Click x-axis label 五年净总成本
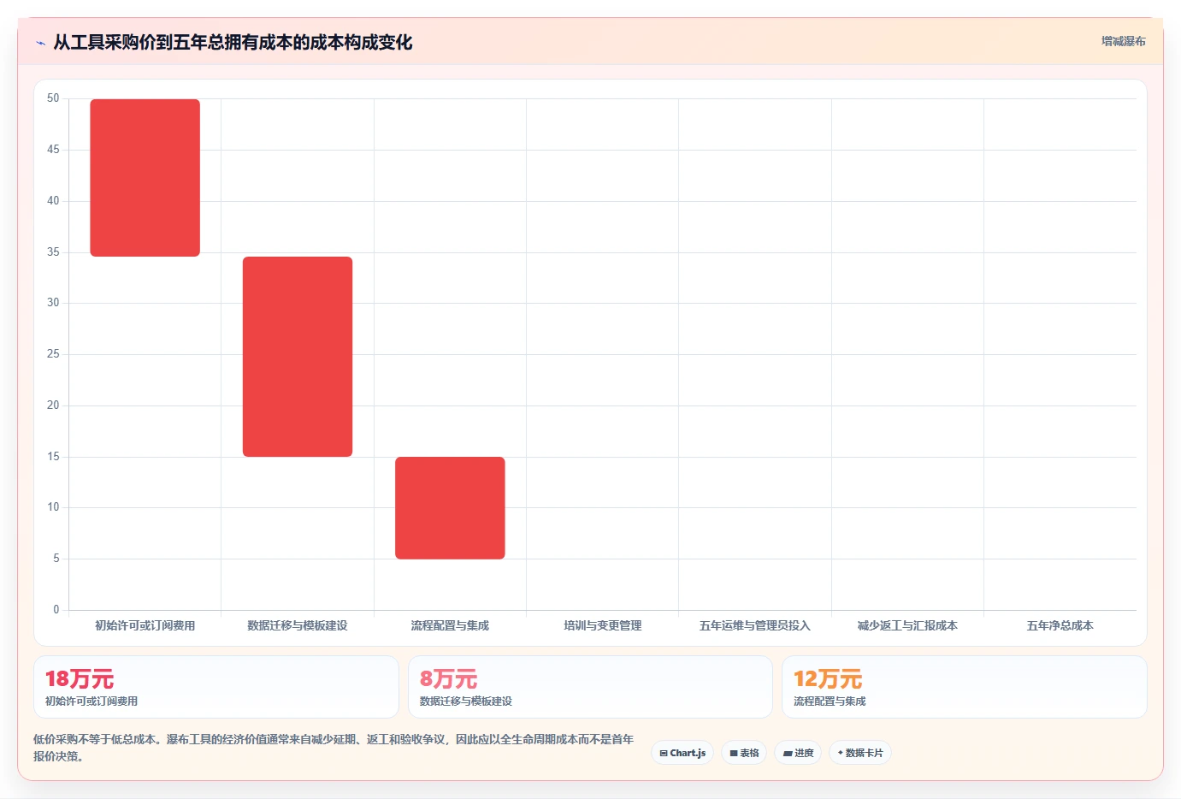Image resolution: width=1181 pixels, height=799 pixels. click(1060, 625)
